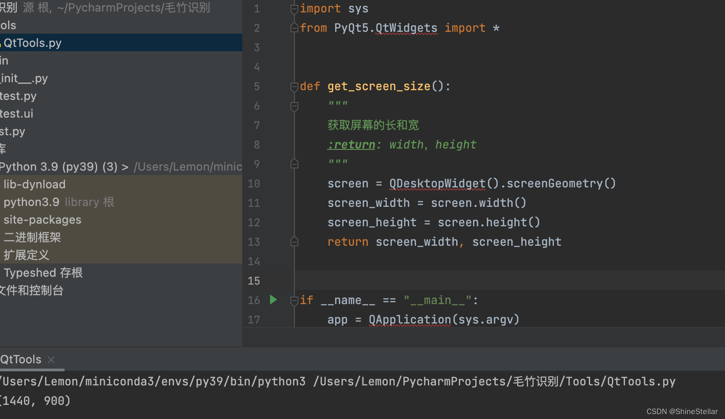Run the __main__ block with the green arrow
725x419 pixels.
tap(273, 300)
